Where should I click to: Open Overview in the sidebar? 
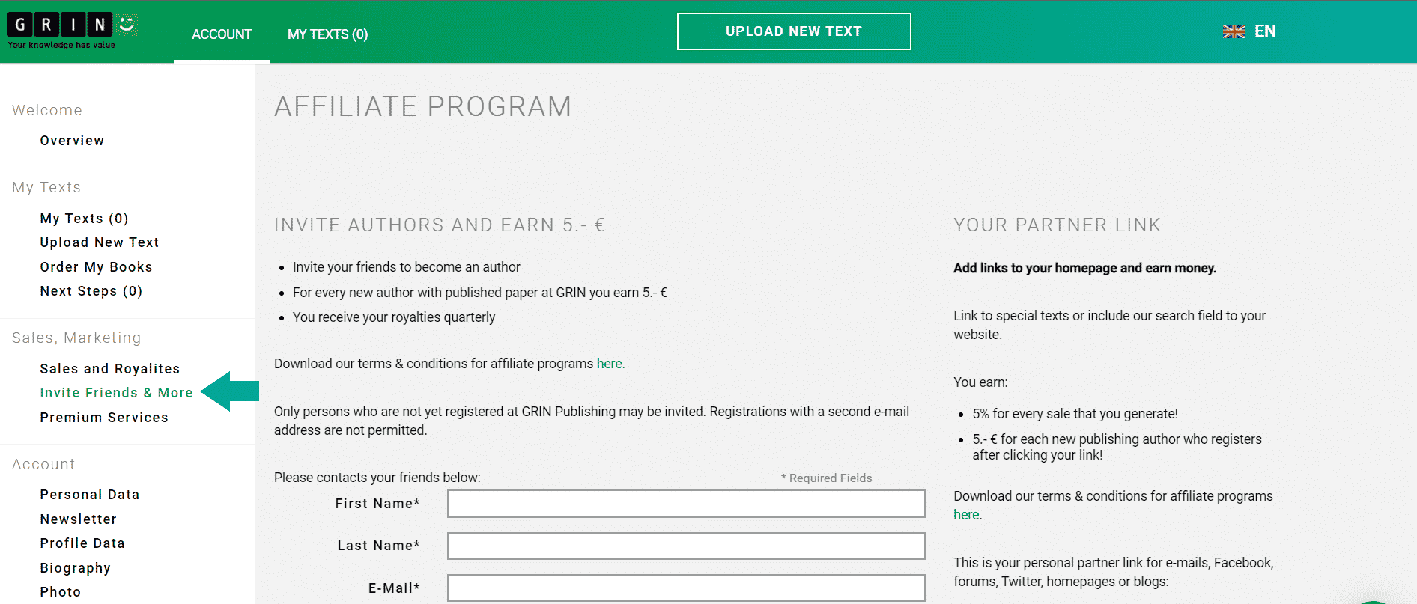click(x=72, y=141)
